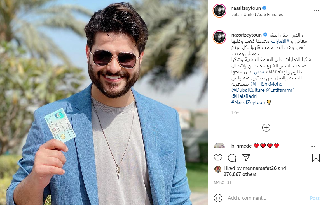Open the caption author's avatar
Image resolution: width=323 pixels, height=205 pixels.
pos(219,37)
